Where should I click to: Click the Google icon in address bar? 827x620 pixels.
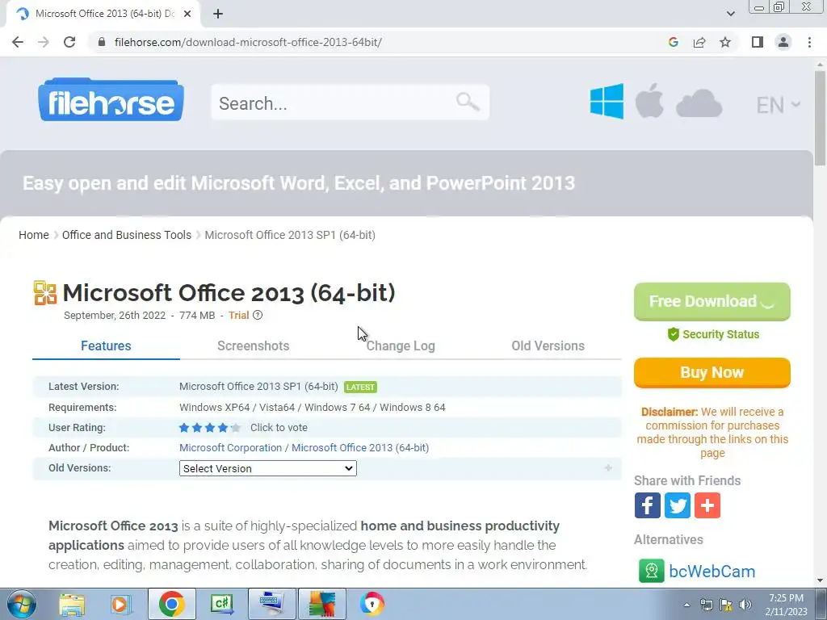[x=673, y=42]
